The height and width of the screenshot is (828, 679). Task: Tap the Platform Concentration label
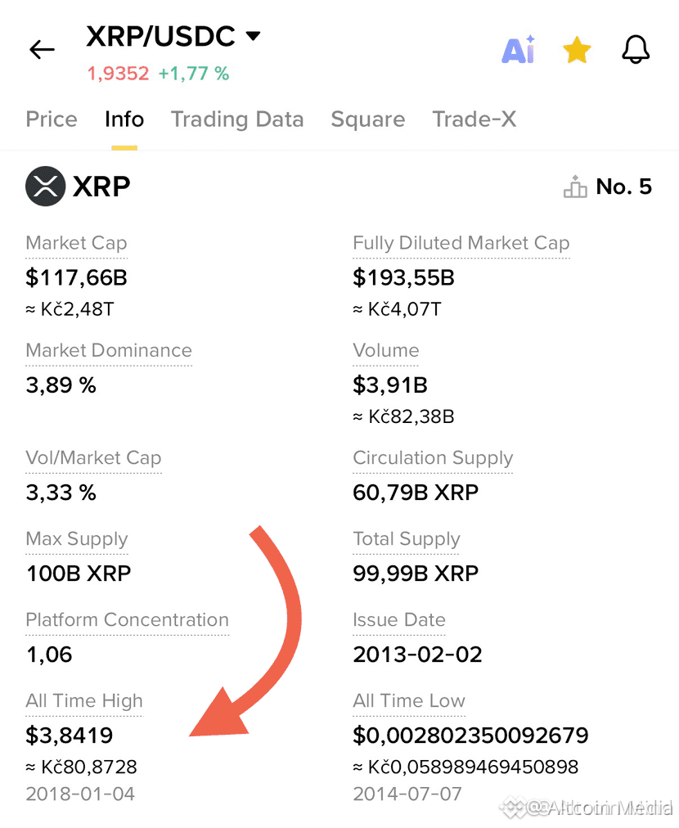[x=128, y=619]
